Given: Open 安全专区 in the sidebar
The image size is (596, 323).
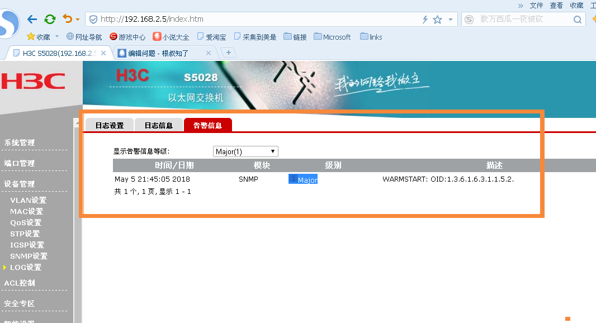Looking at the screenshot, I should [x=20, y=303].
